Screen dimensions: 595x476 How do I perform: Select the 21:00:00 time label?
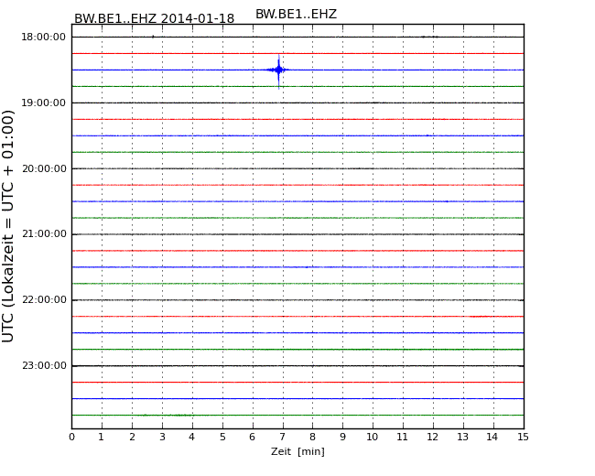45,233
